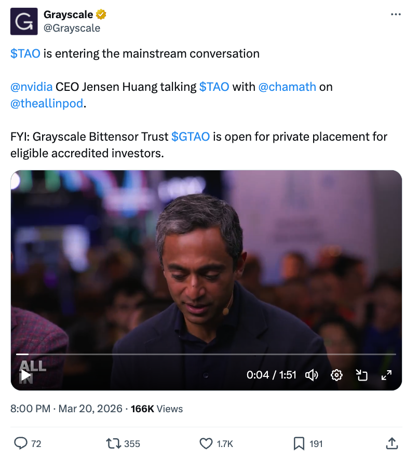
Task: Click the share upload icon
Action: (392, 443)
